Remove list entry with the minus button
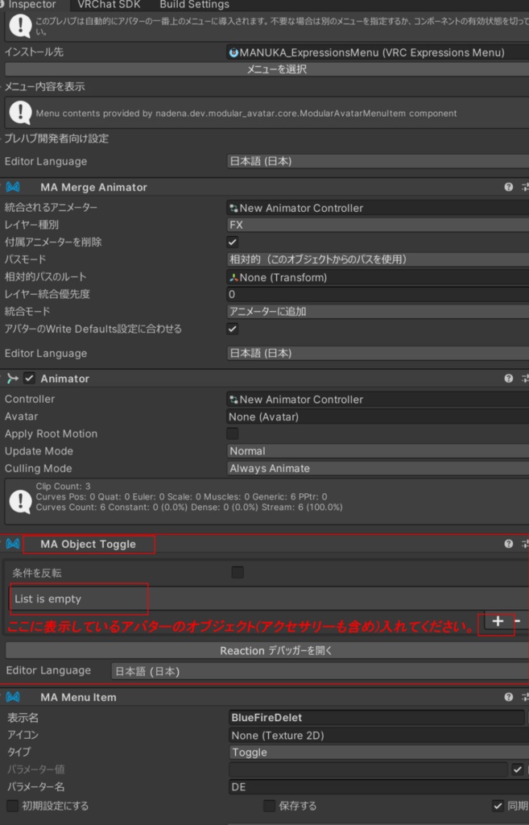The height and width of the screenshot is (825, 529). click(518, 621)
